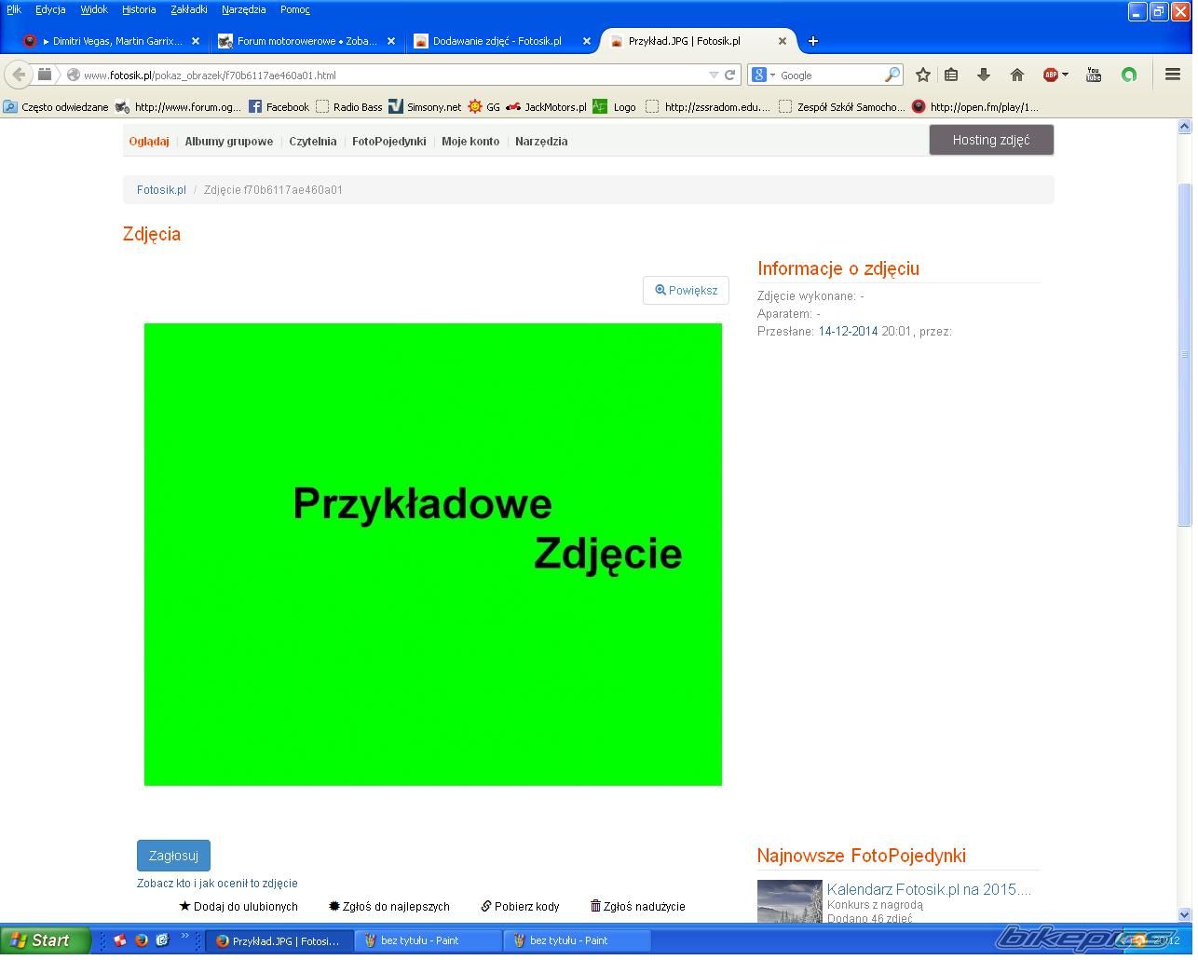Go to Firefox home page icon
The image size is (1198, 960).
coord(1017,75)
